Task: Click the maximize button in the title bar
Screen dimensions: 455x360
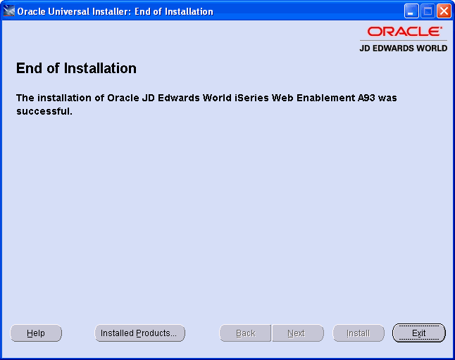Action: click(428, 11)
